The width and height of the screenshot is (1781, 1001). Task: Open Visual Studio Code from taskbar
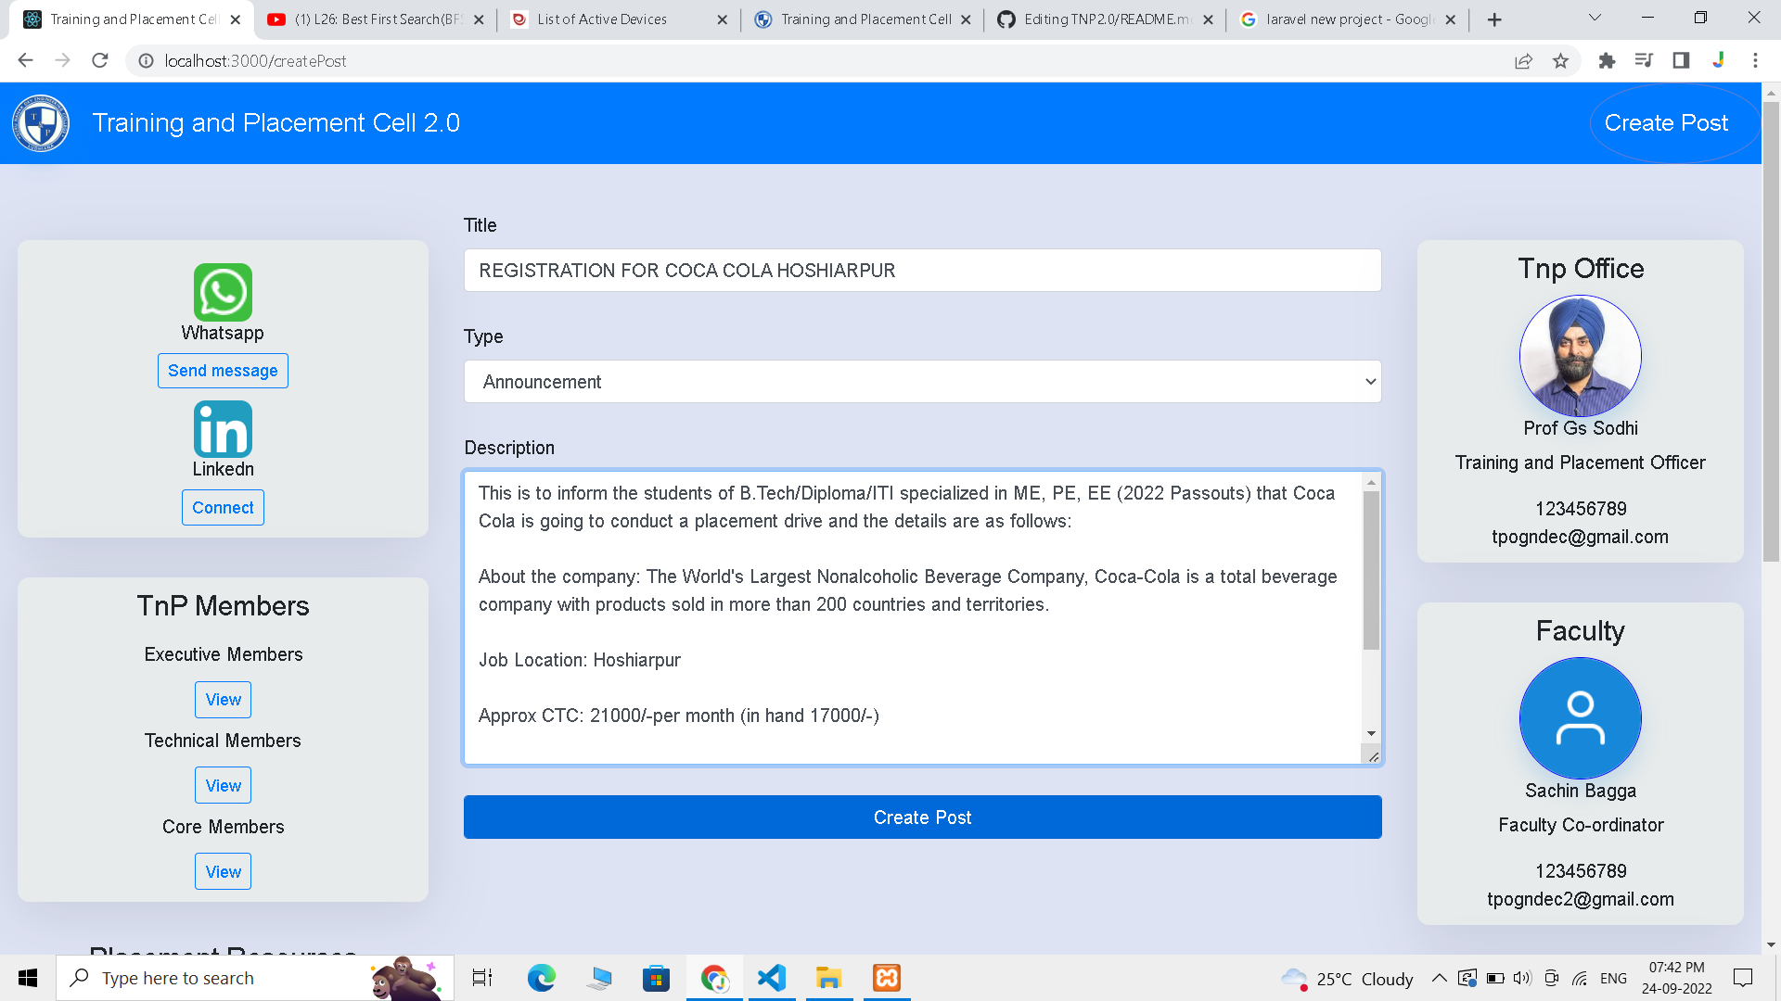click(771, 978)
